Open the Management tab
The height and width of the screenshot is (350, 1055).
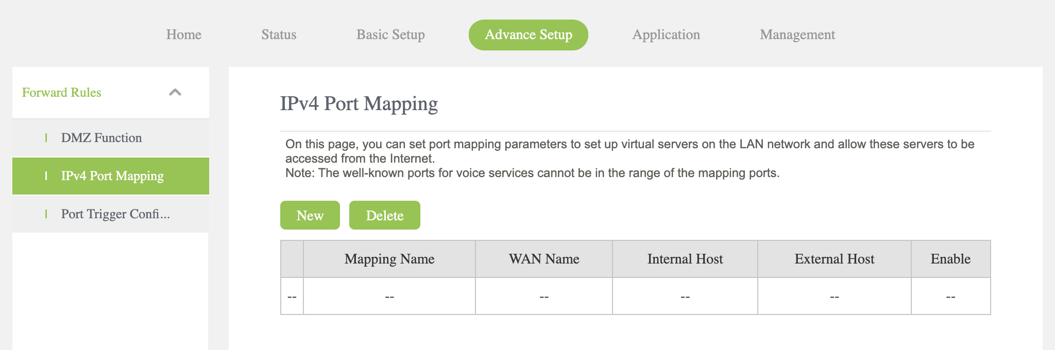797,34
